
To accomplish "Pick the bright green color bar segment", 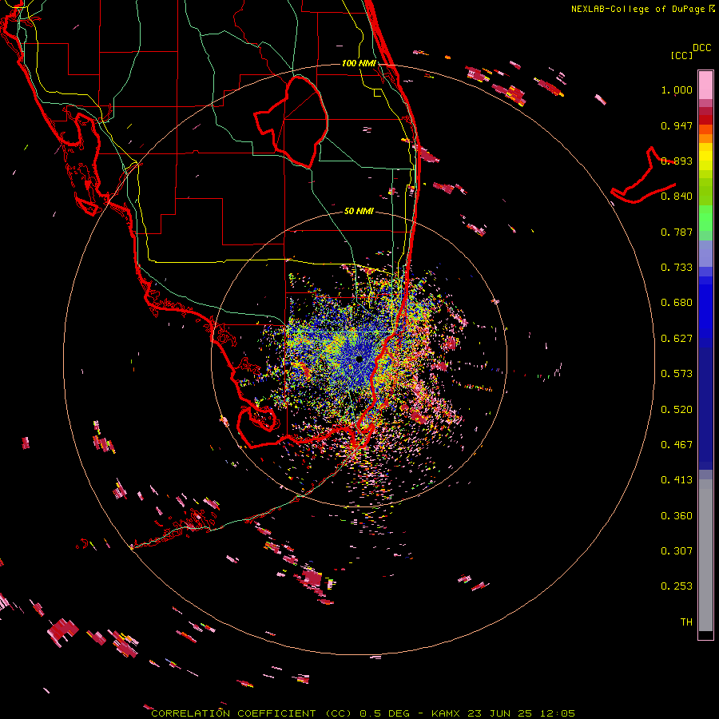I will coord(705,218).
